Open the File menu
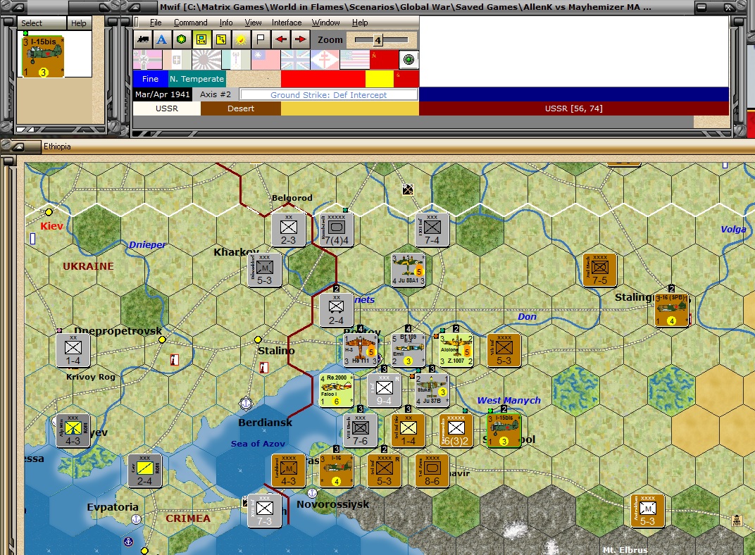755x555 pixels. pos(156,23)
